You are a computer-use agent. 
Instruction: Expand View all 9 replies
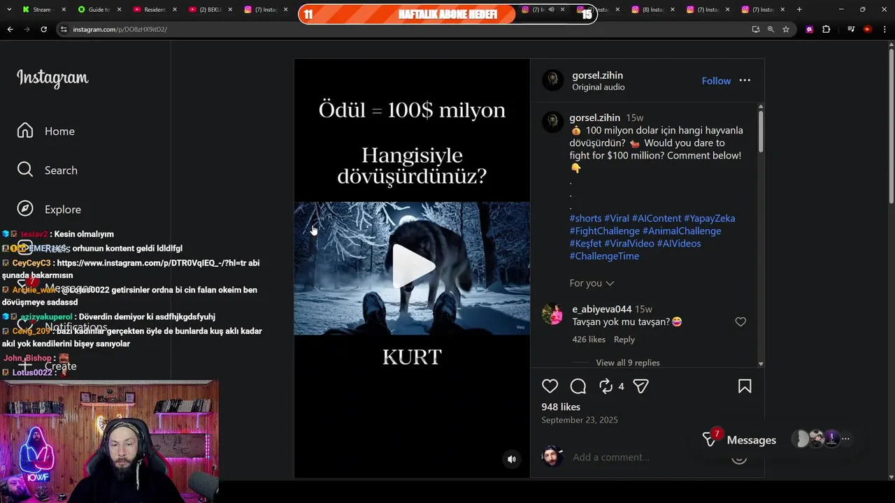[627, 363]
